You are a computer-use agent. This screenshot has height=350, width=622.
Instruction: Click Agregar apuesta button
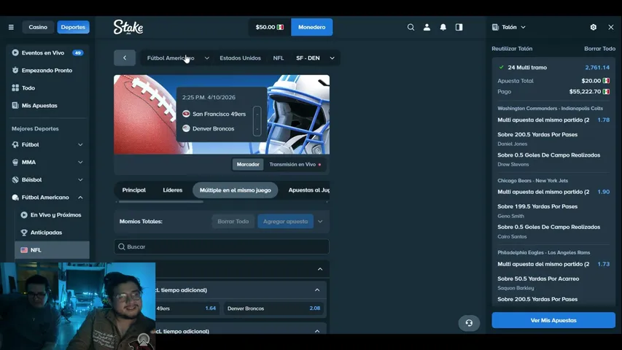pos(286,222)
